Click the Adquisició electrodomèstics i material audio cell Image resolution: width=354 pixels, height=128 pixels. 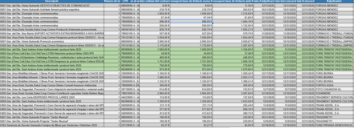[x=53, y=89]
